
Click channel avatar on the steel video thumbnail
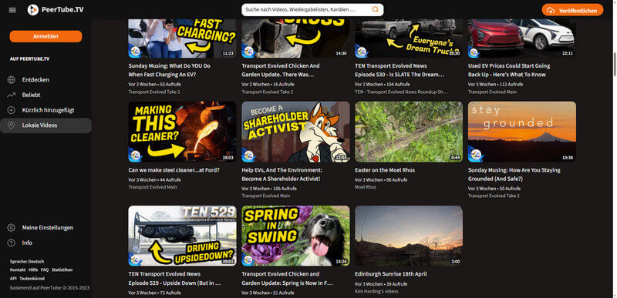point(135,156)
